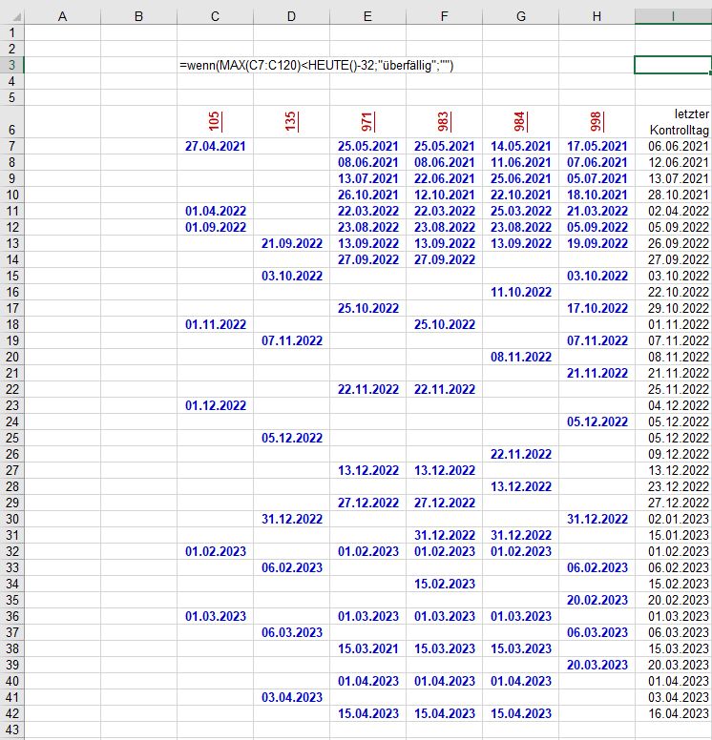Image resolution: width=712 pixels, height=740 pixels.
Task: Select column C header
Action: point(215,17)
